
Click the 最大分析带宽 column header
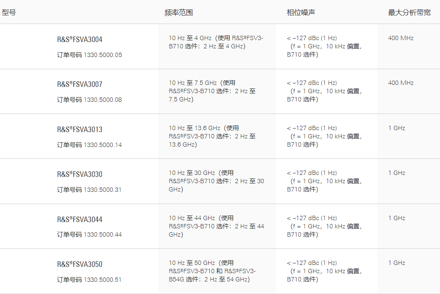pos(409,12)
